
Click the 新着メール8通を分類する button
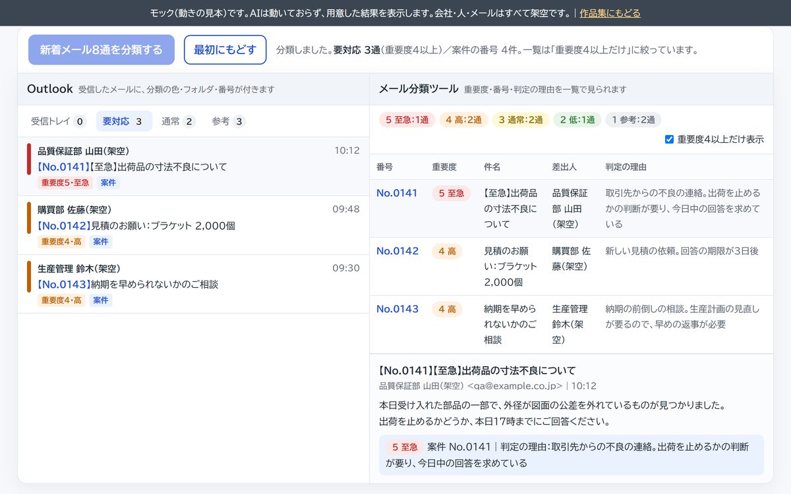click(x=102, y=50)
